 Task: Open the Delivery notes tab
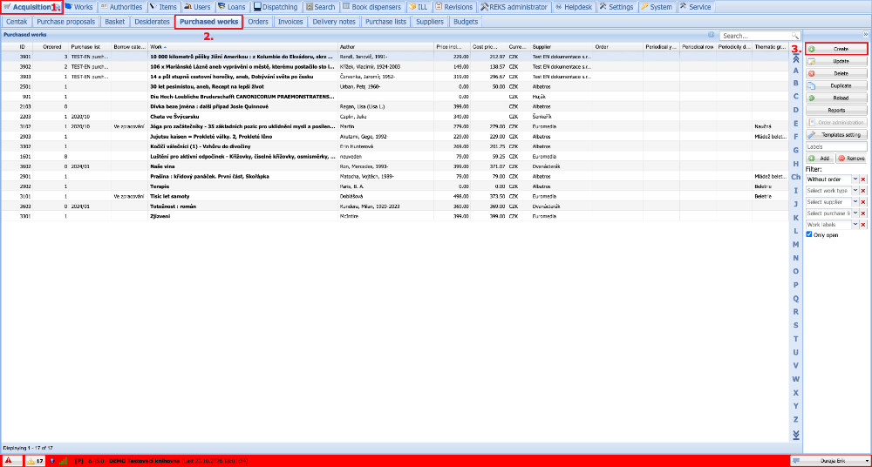[x=334, y=23]
